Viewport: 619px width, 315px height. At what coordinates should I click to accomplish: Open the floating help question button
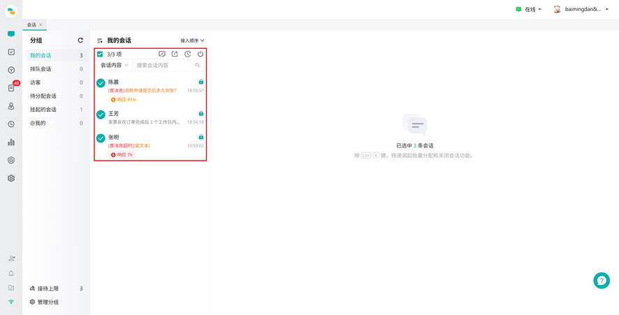(x=602, y=280)
